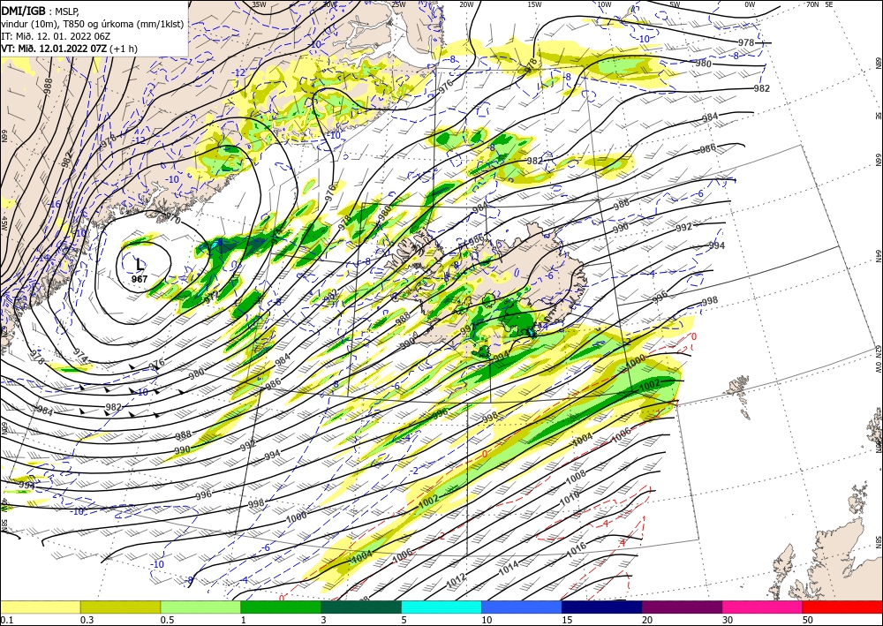Click the 5W longitude label

click(x=675, y=4)
